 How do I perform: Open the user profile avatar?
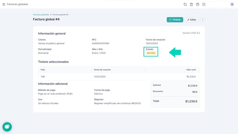[x=232, y=5]
